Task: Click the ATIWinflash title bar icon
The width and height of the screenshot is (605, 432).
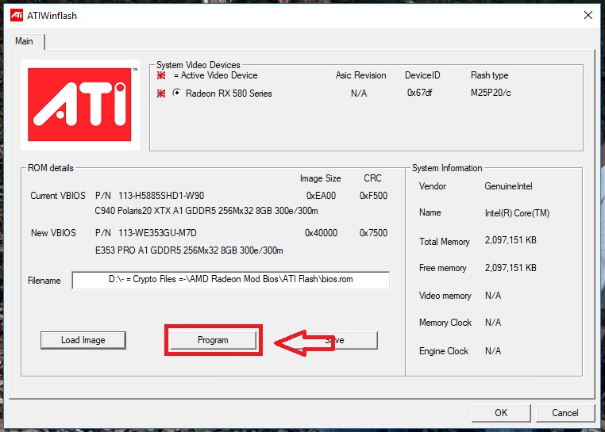Action: coord(17,15)
